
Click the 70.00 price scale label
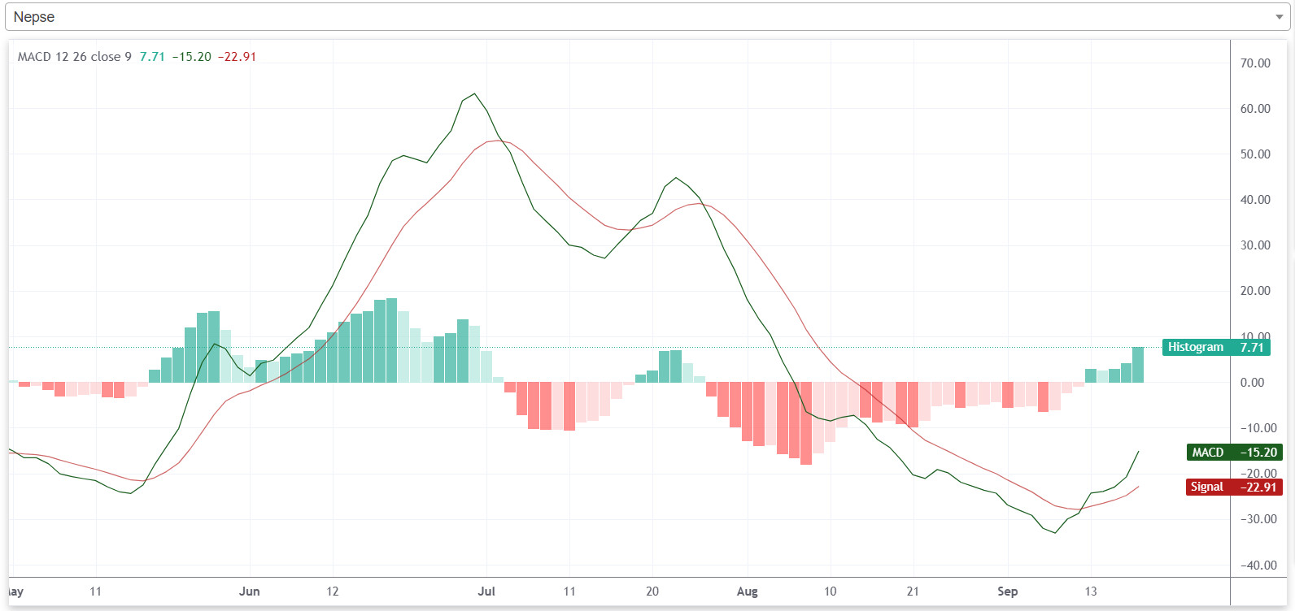[x=1255, y=63]
